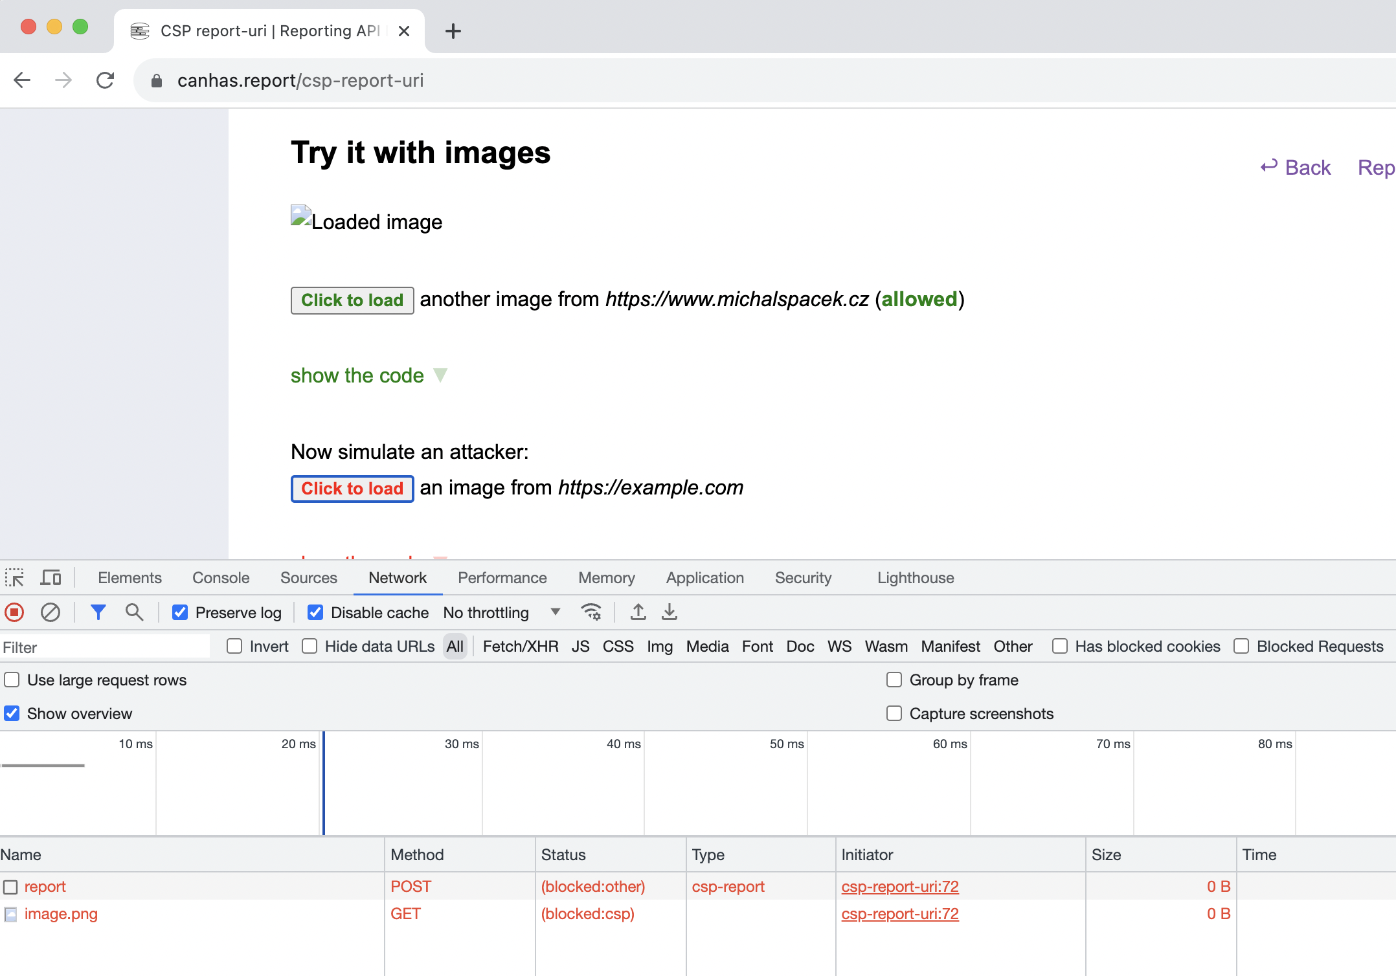Switch to the Console tab
This screenshot has height=976, width=1396.
point(220,577)
